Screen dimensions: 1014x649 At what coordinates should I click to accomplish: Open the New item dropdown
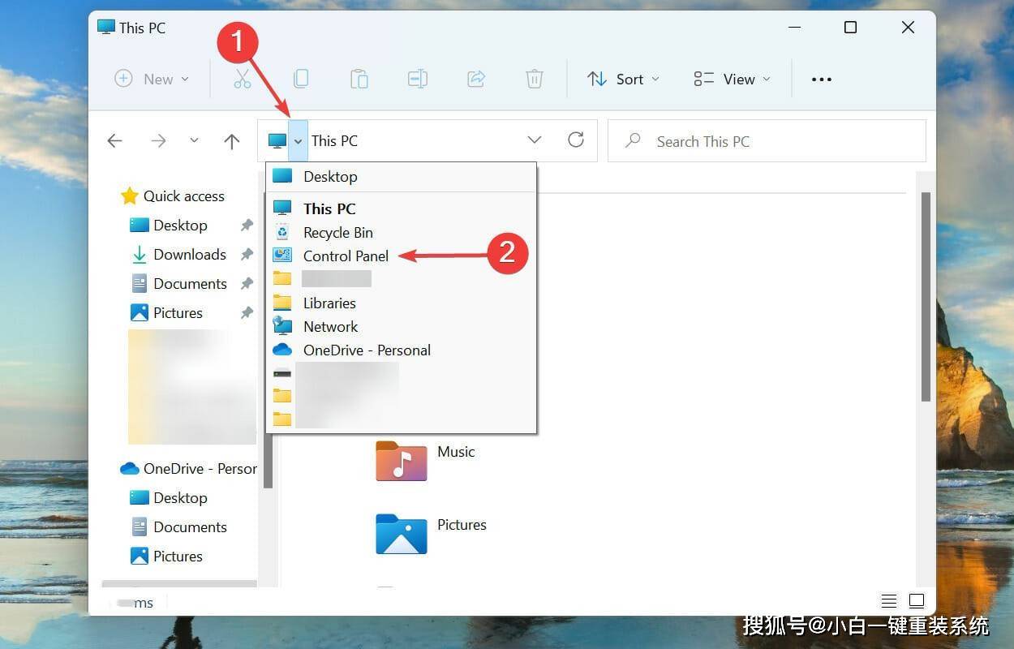pyautogui.click(x=153, y=79)
